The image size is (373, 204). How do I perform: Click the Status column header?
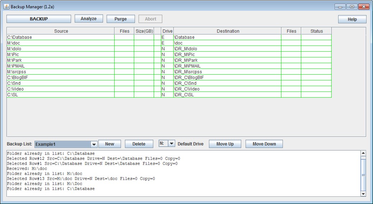coord(316,31)
